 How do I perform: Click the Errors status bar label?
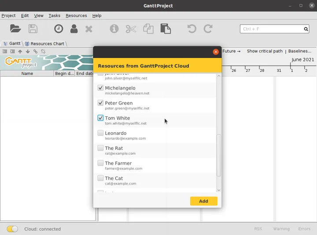304,229
